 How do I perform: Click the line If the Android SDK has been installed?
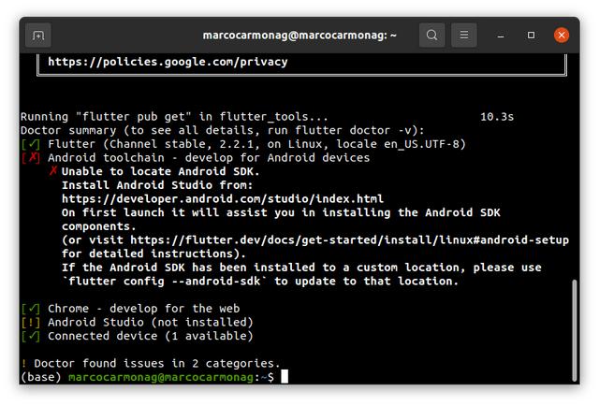(x=301, y=268)
